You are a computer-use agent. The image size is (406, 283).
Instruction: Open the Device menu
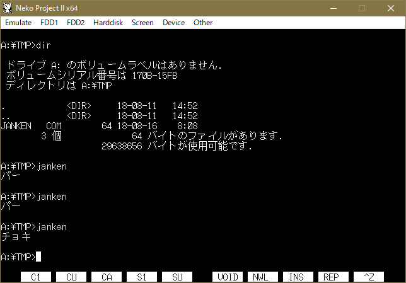(x=173, y=23)
